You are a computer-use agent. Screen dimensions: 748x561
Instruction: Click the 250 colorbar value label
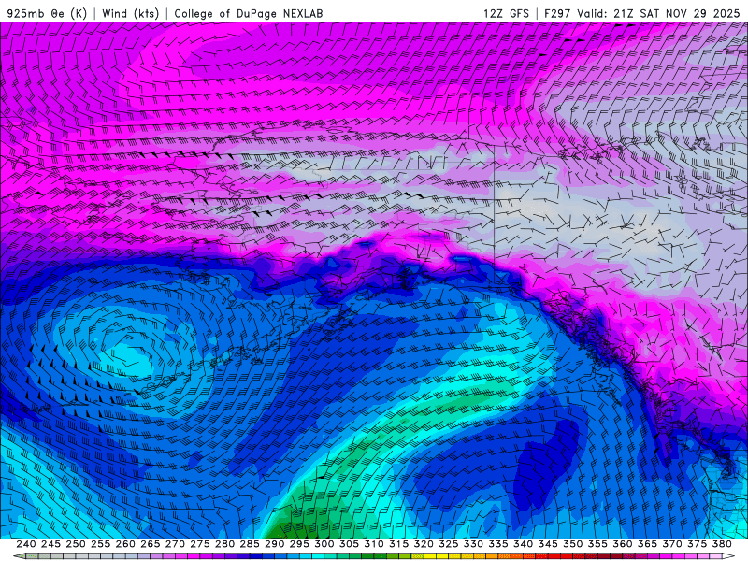pyautogui.click(x=76, y=544)
